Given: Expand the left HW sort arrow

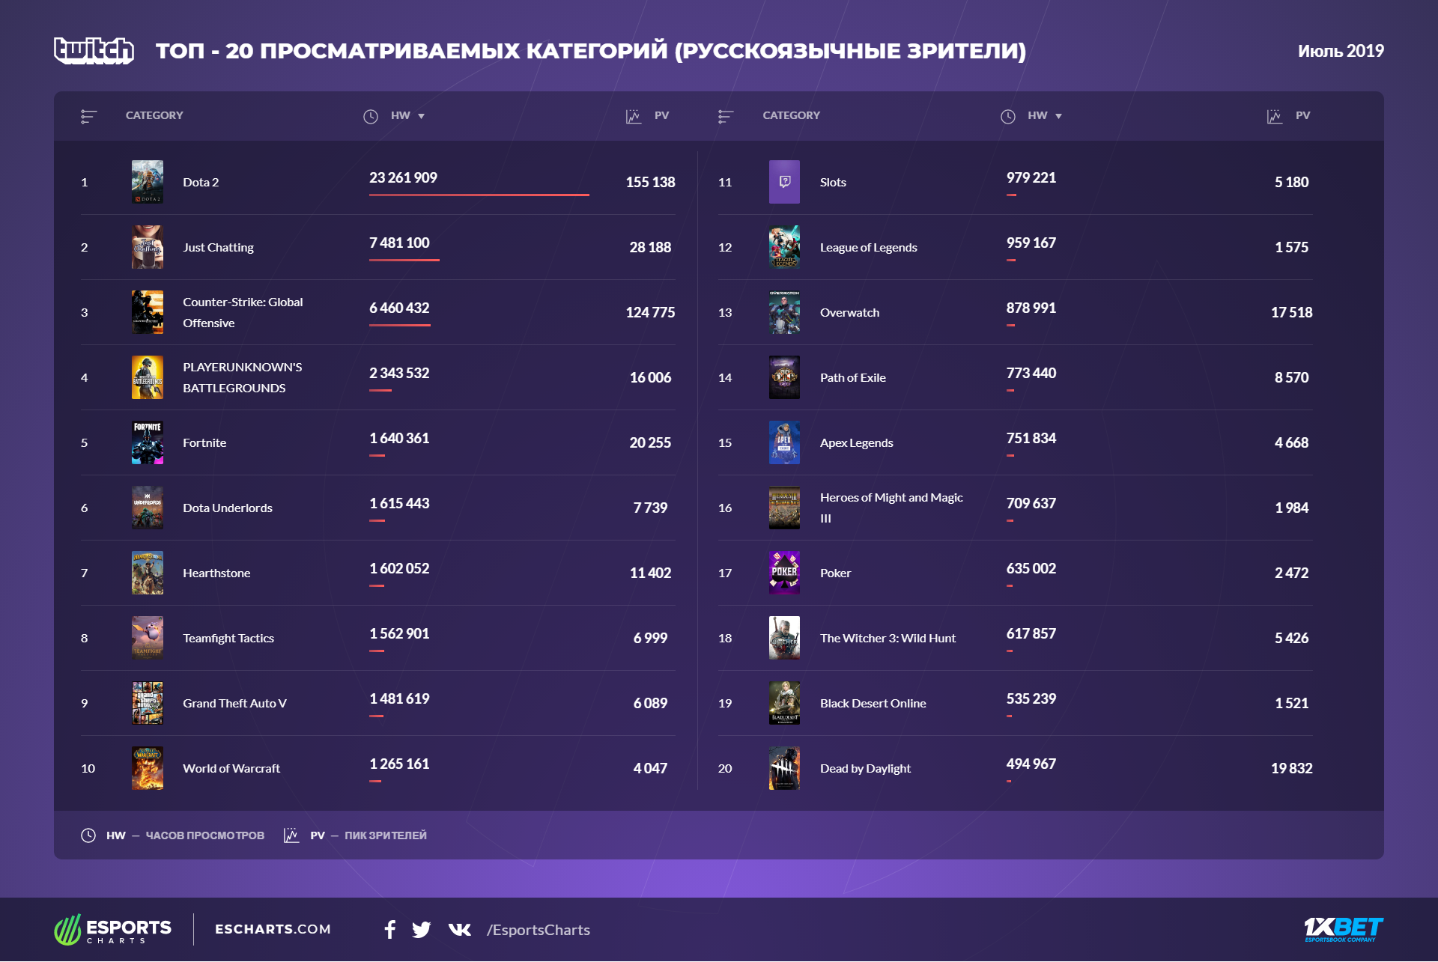Looking at the screenshot, I should 421,116.
